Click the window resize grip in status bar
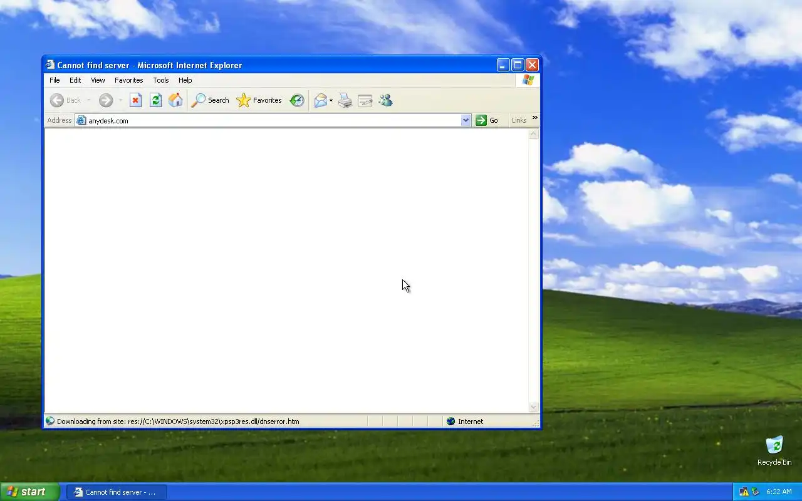 click(x=536, y=424)
